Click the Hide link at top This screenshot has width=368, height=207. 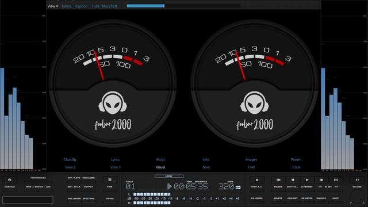95,6
